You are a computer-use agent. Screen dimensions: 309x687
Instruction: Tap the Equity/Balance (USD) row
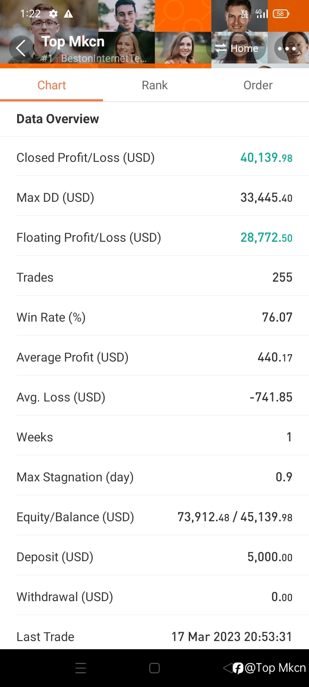(154, 517)
